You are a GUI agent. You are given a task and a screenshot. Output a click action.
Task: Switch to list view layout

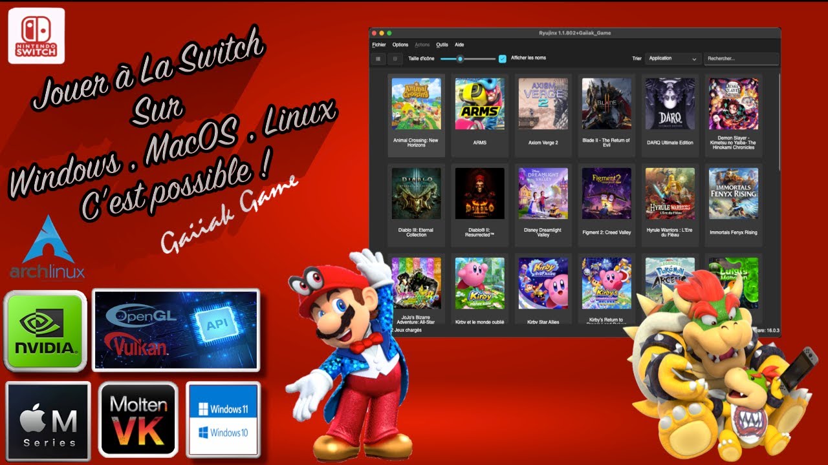(x=378, y=59)
